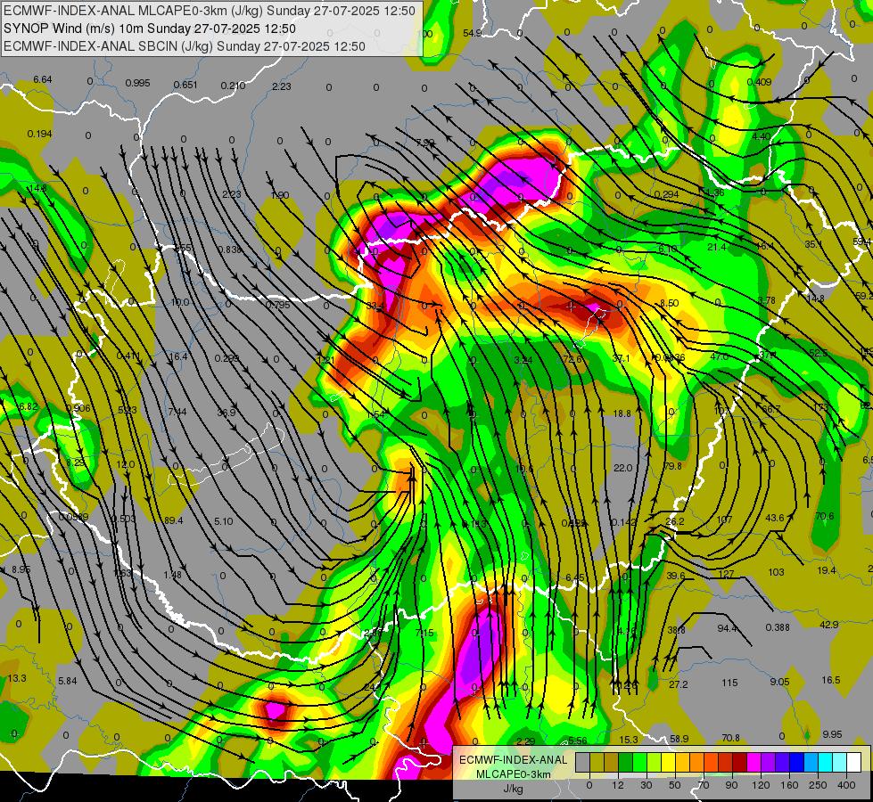Click the map value 54.9
The width and height of the screenshot is (873, 802).
(x=472, y=33)
